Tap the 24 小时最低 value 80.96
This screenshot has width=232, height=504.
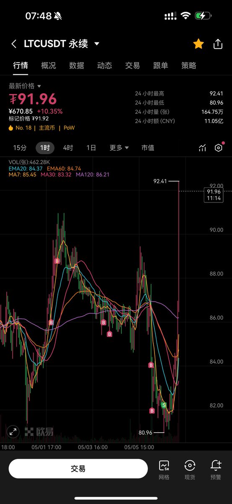tap(217, 103)
